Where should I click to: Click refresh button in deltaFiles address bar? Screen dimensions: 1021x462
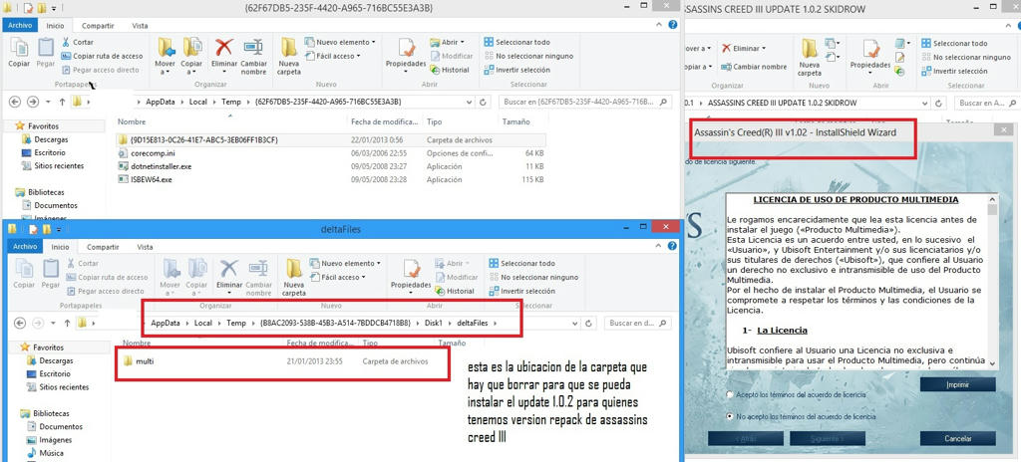pos(588,323)
